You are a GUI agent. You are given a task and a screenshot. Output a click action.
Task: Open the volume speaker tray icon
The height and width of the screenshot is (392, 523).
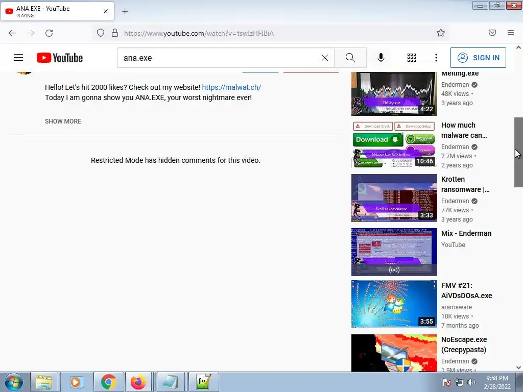pyautogui.click(x=471, y=382)
